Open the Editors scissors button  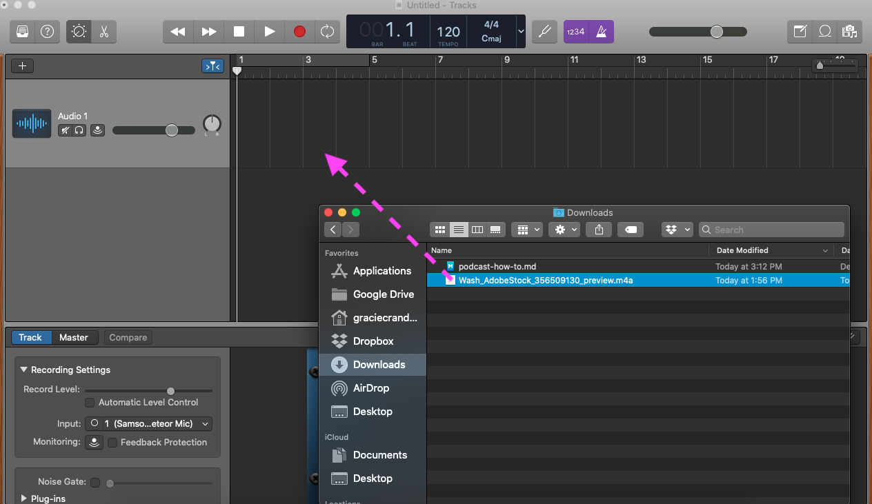click(x=104, y=31)
